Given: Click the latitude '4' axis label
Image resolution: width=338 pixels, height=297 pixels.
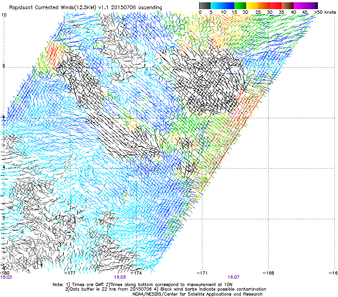Looking at the screenshot, I should point(4,167).
